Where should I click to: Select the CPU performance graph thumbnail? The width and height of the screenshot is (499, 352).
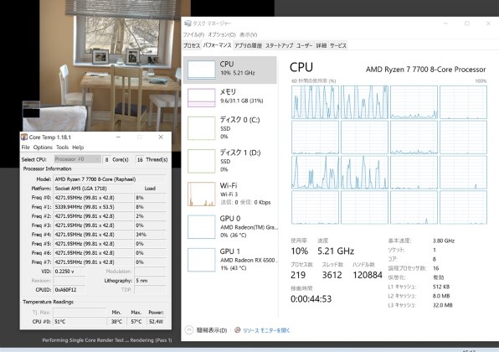point(230,70)
